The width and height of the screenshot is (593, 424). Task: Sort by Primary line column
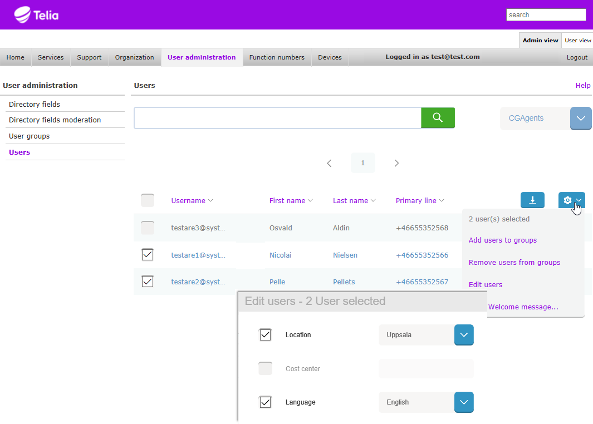point(419,201)
